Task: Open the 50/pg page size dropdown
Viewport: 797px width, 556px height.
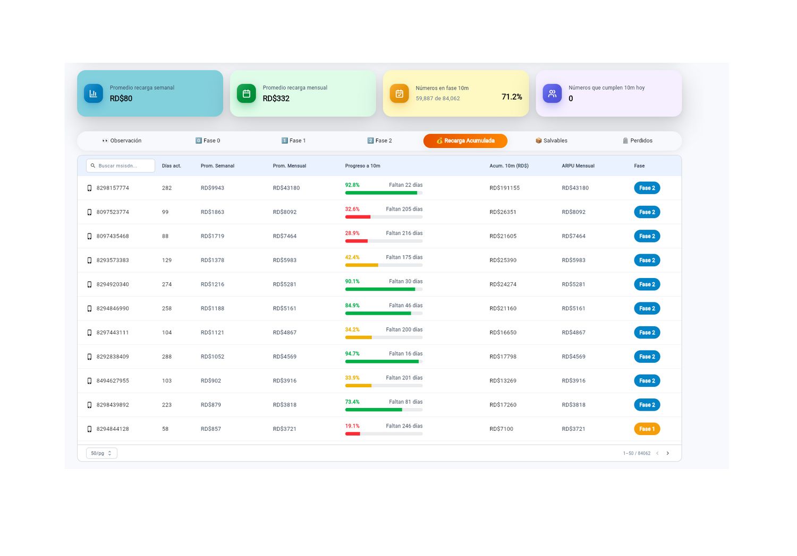Action: (x=101, y=454)
